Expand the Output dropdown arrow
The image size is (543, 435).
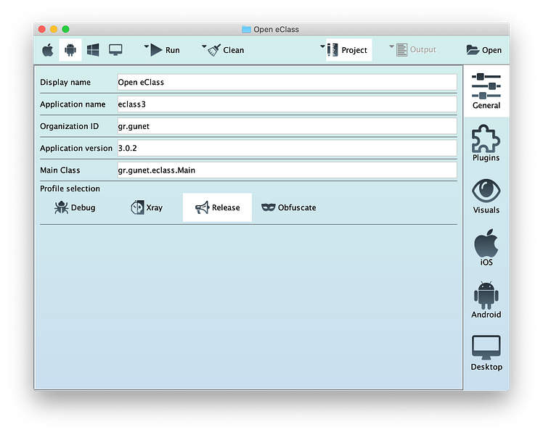391,46
